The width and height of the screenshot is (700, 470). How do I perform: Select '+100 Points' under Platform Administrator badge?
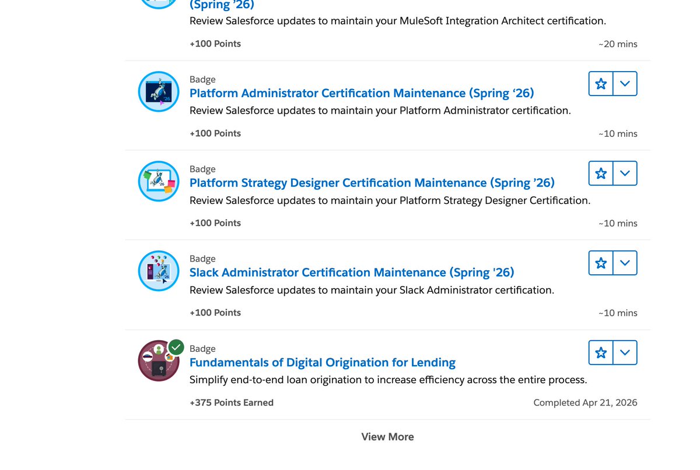215,133
